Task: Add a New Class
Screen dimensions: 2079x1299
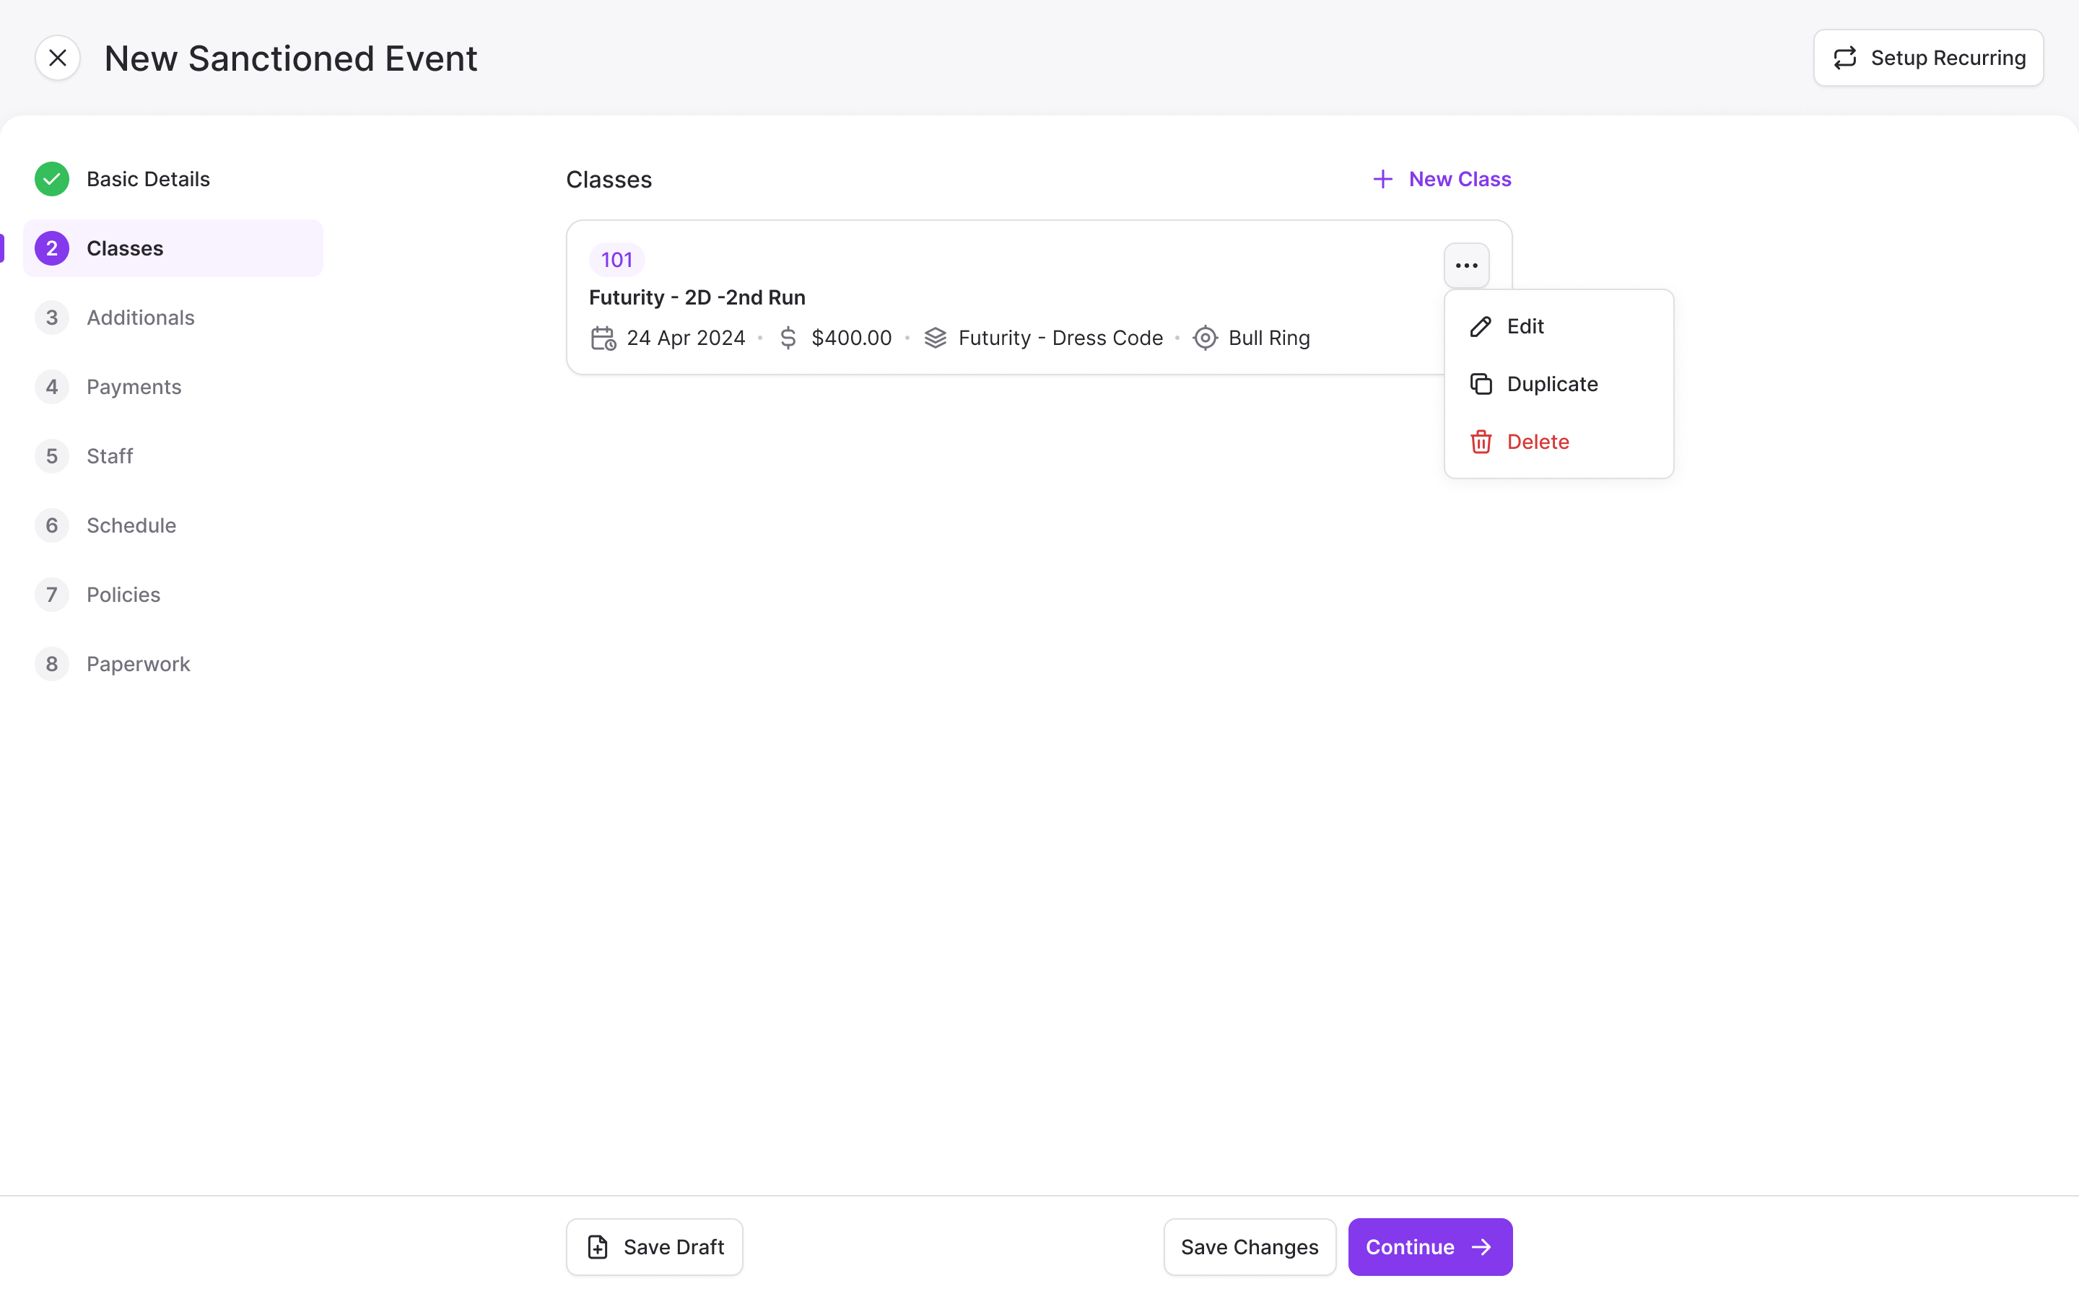Action: pyautogui.click(x=1442, y=179)
